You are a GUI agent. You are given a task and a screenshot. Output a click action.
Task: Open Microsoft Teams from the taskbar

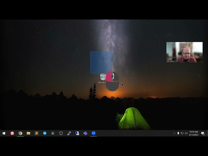[x=85, y=133]
